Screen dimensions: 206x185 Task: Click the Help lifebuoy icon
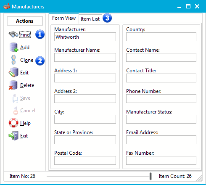tap(13, 123)
